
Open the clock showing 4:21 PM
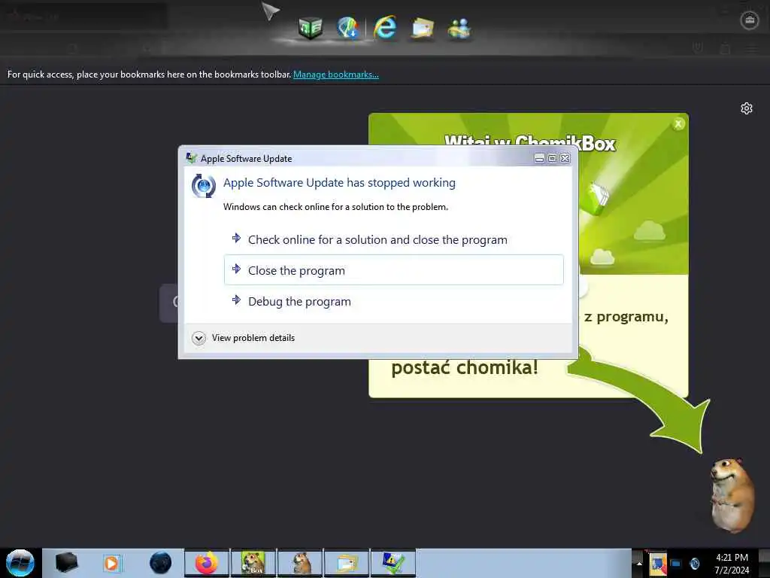pyautogui.click(x=732, y=564)
